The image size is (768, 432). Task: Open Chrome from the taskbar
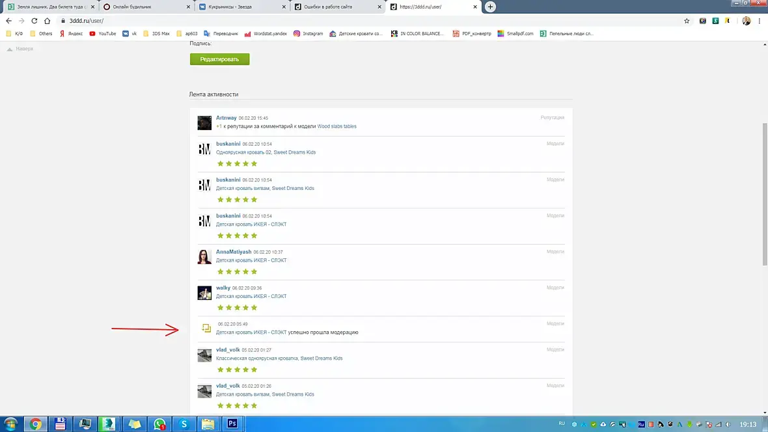click(35, 424)
